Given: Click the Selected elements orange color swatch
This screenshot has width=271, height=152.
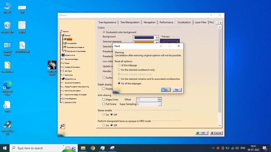Looking at the screenshot, I should (144, 42).
